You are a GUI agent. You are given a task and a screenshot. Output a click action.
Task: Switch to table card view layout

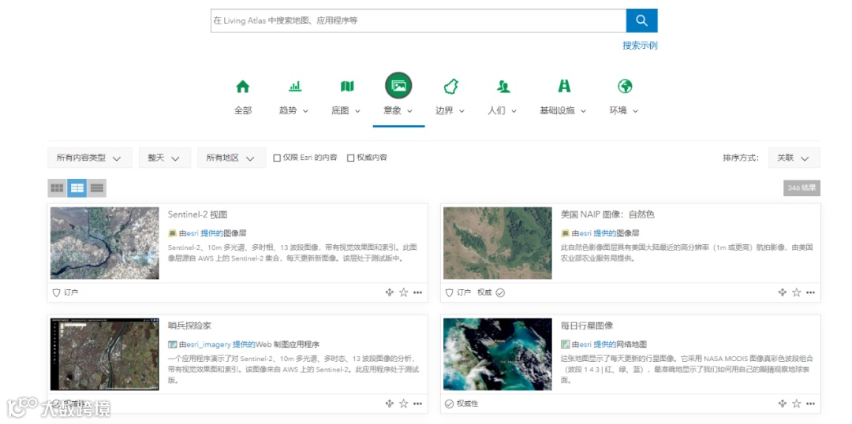[77, 188]
